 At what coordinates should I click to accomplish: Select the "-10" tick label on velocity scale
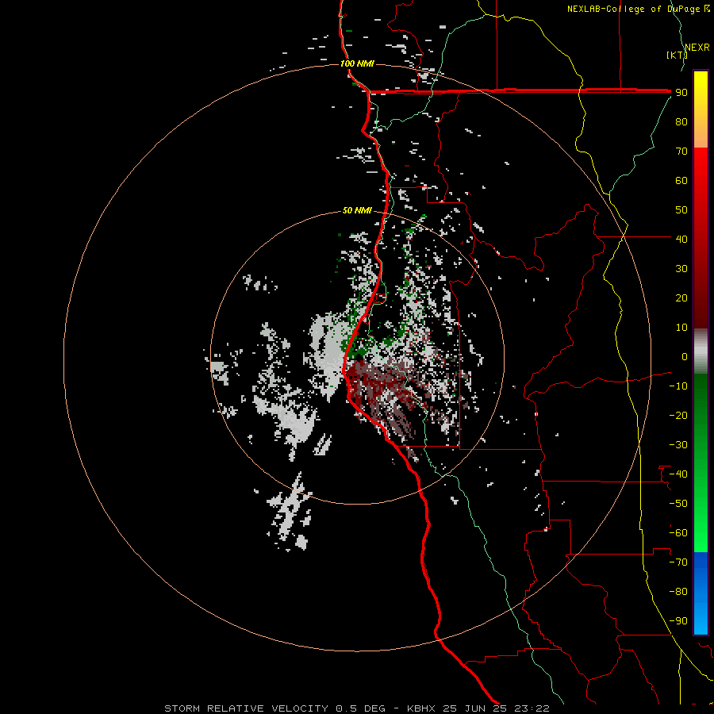(678, 386)
